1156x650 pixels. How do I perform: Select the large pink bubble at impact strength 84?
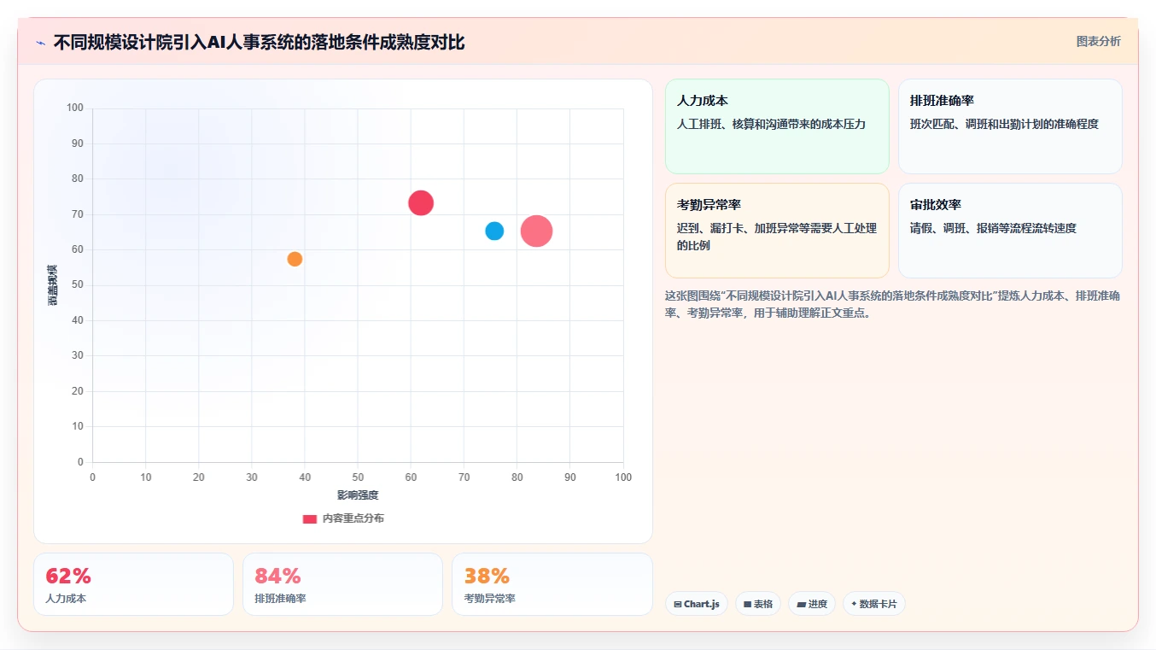point(537,231)
